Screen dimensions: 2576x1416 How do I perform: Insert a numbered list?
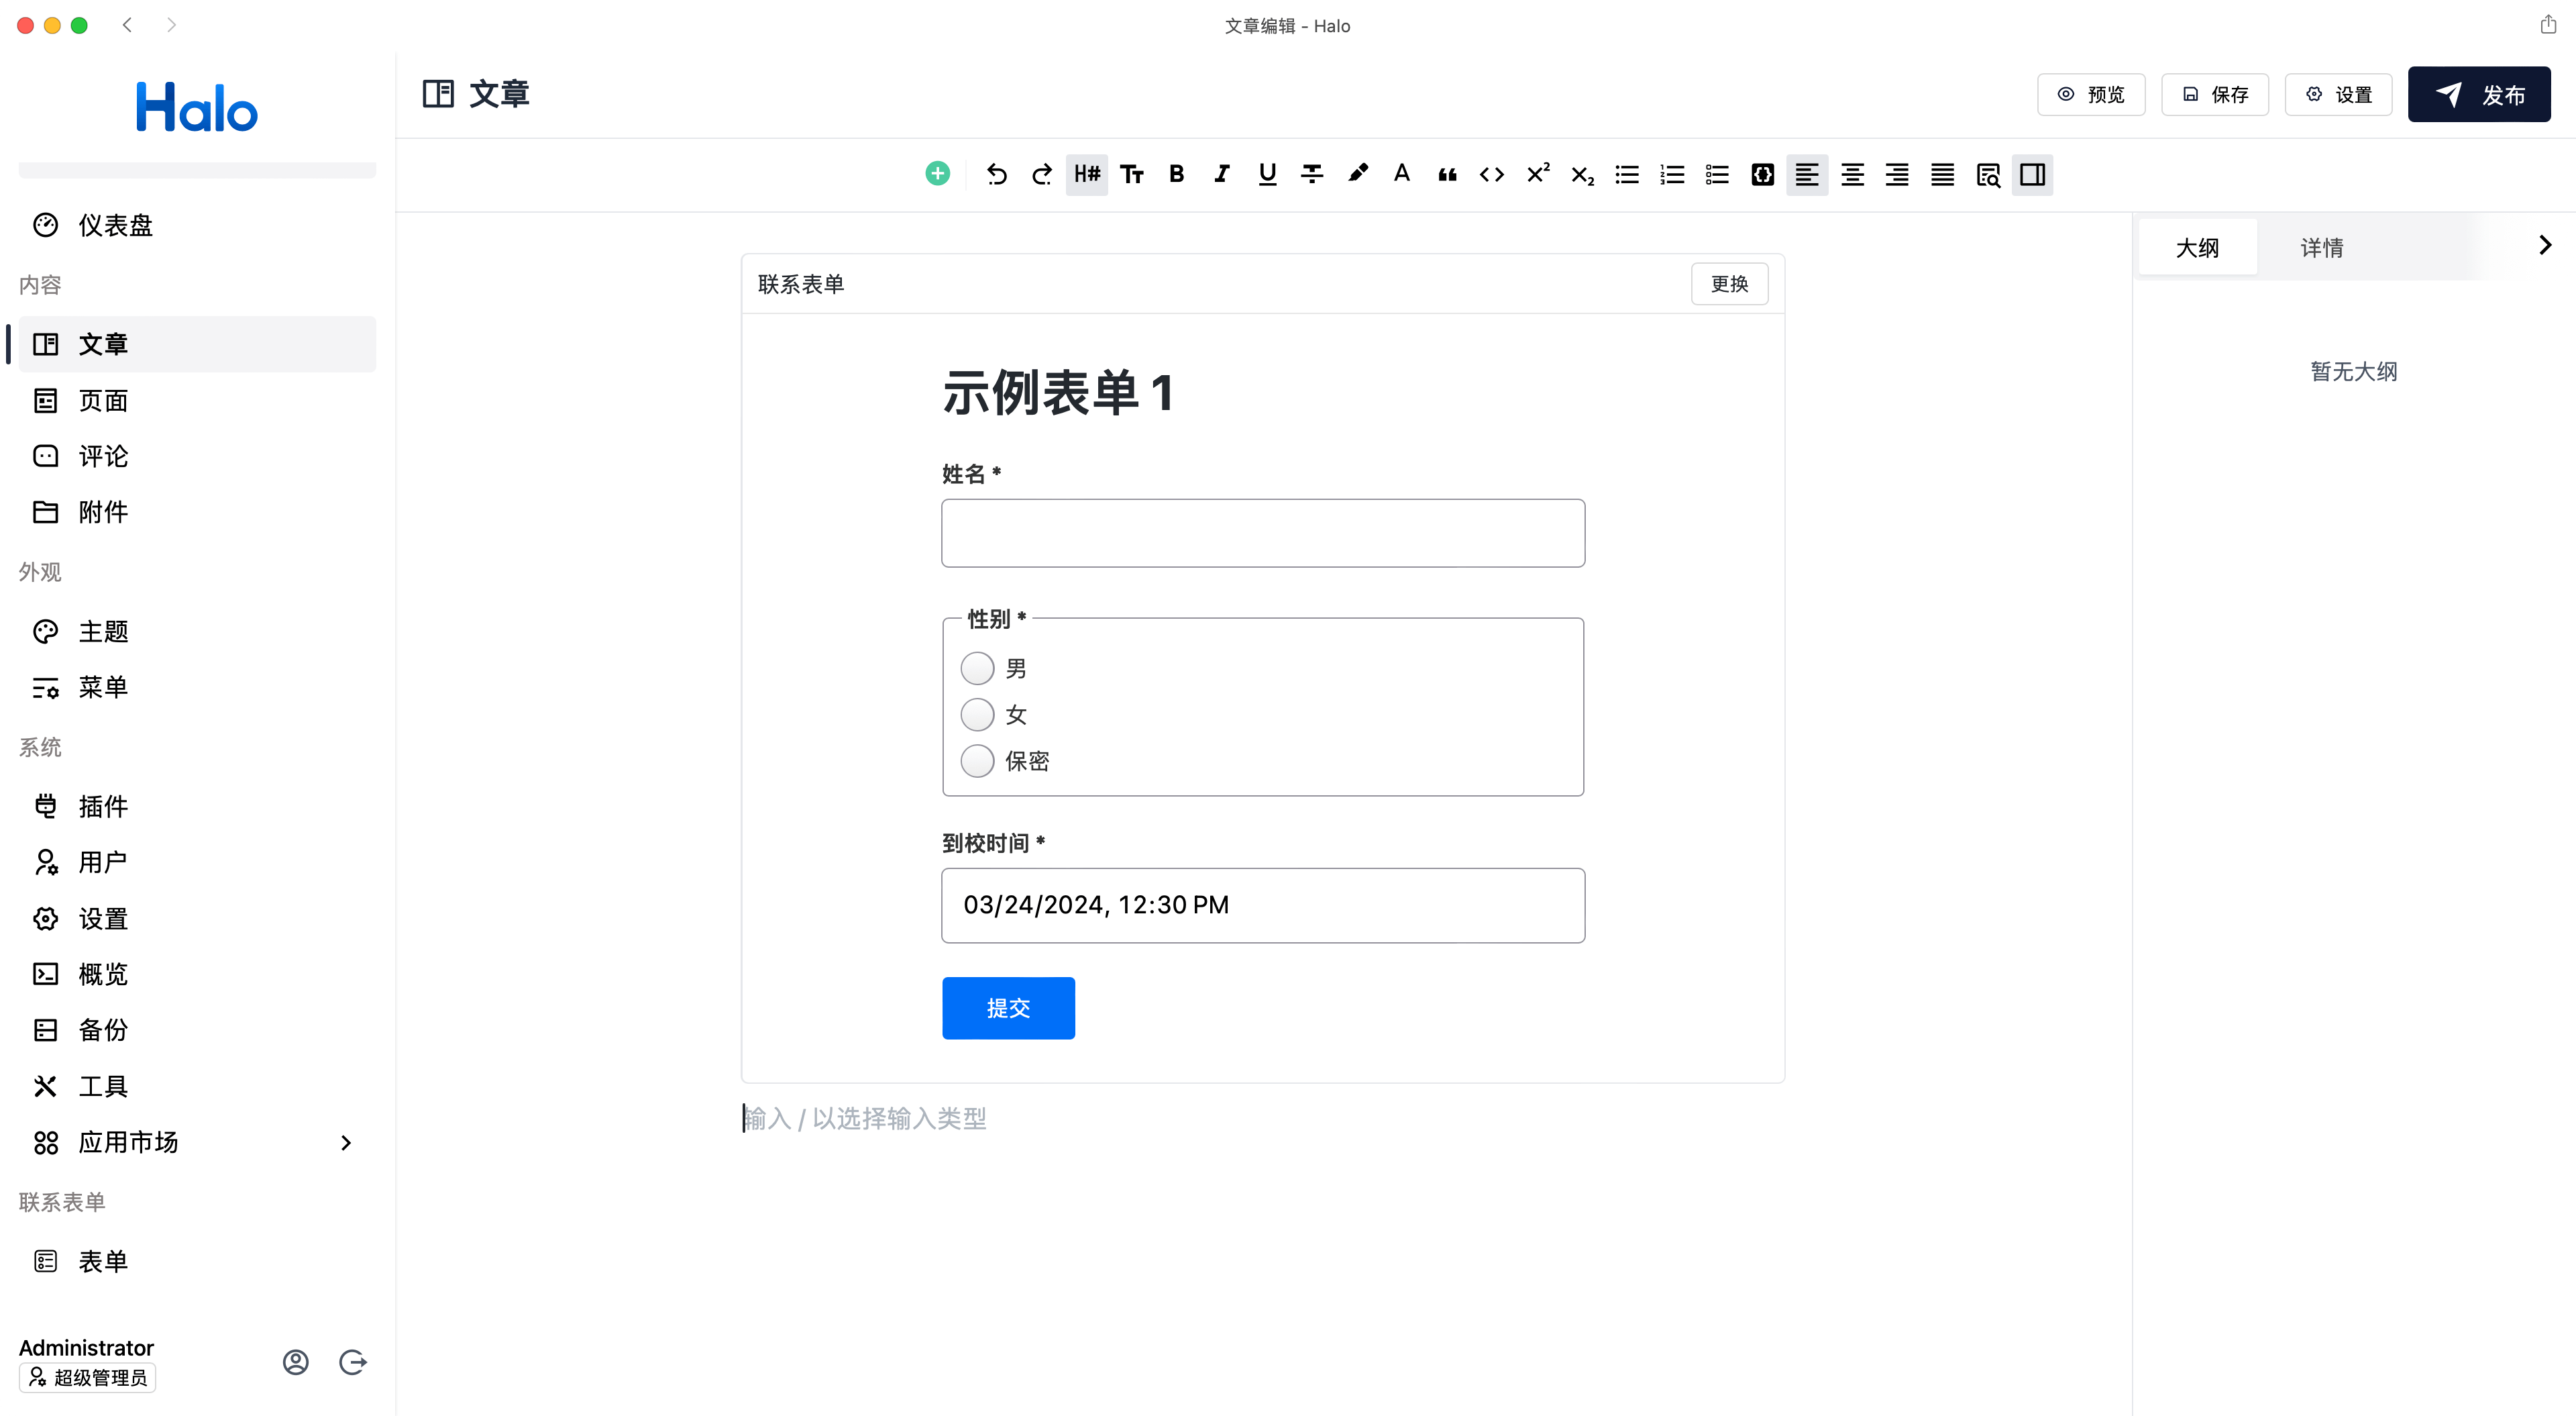click(1672, 174)
